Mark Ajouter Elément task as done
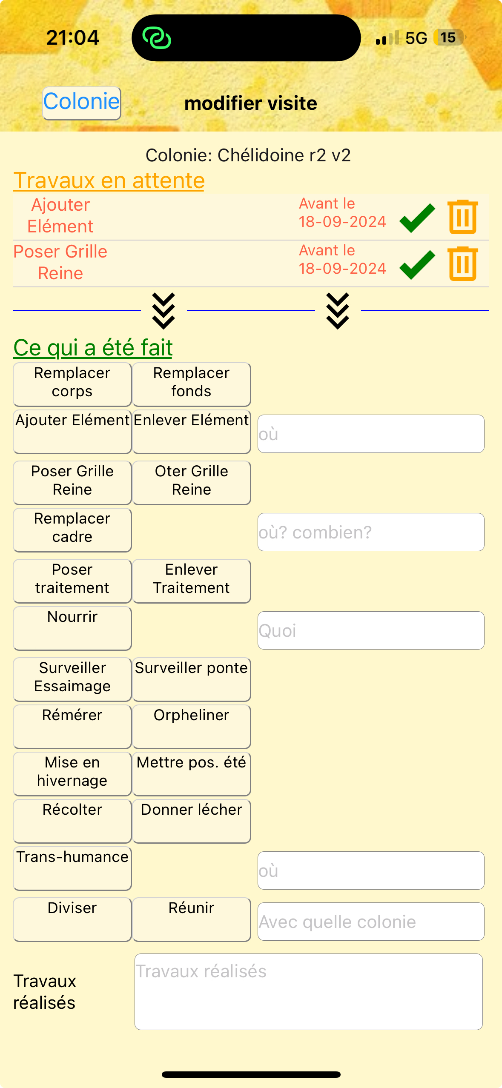The height and width of the screenshot is (1088, 502). click(417, 218)
